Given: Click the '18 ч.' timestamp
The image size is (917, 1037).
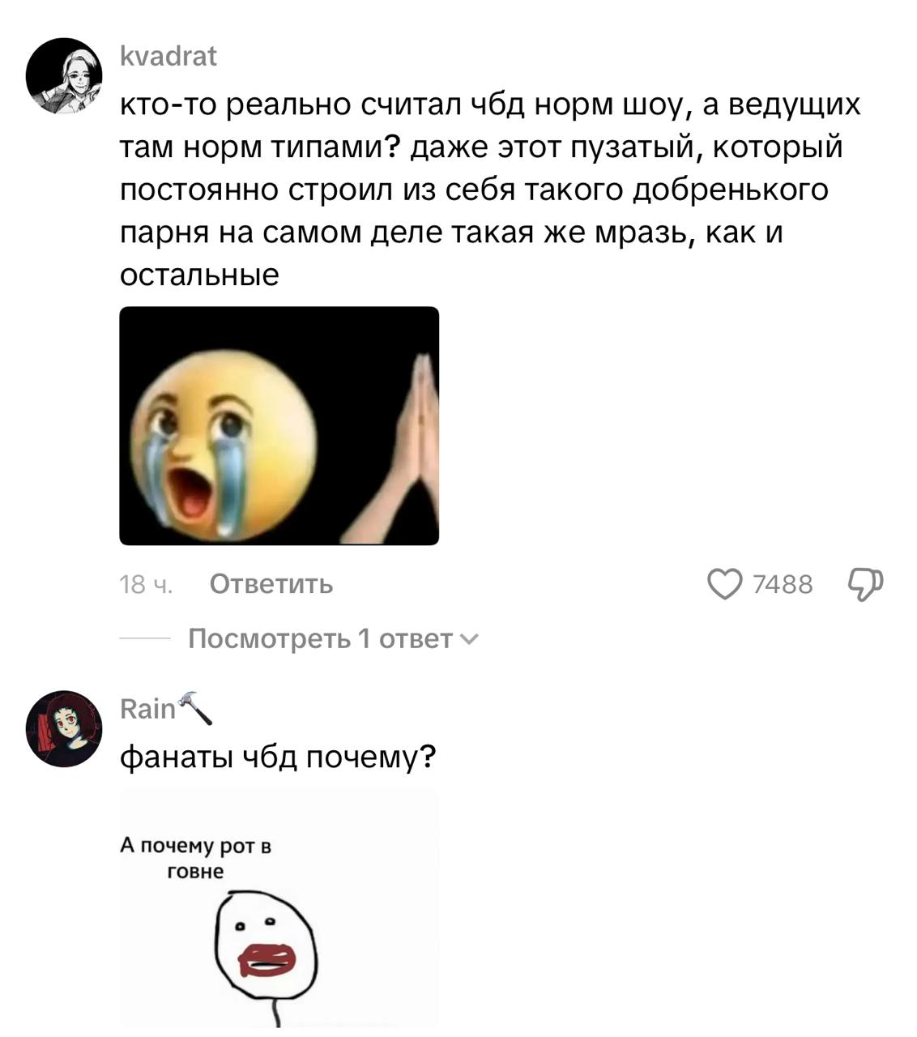Looking at the screenshot, I should [x=147, y=584].
